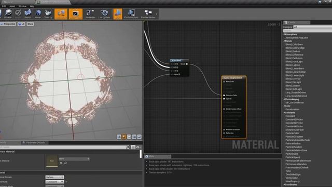Open the toolbar overflow arrow beside Preview Nodes
Viewport: 332px width, 187px height.
tap(157, 14)
